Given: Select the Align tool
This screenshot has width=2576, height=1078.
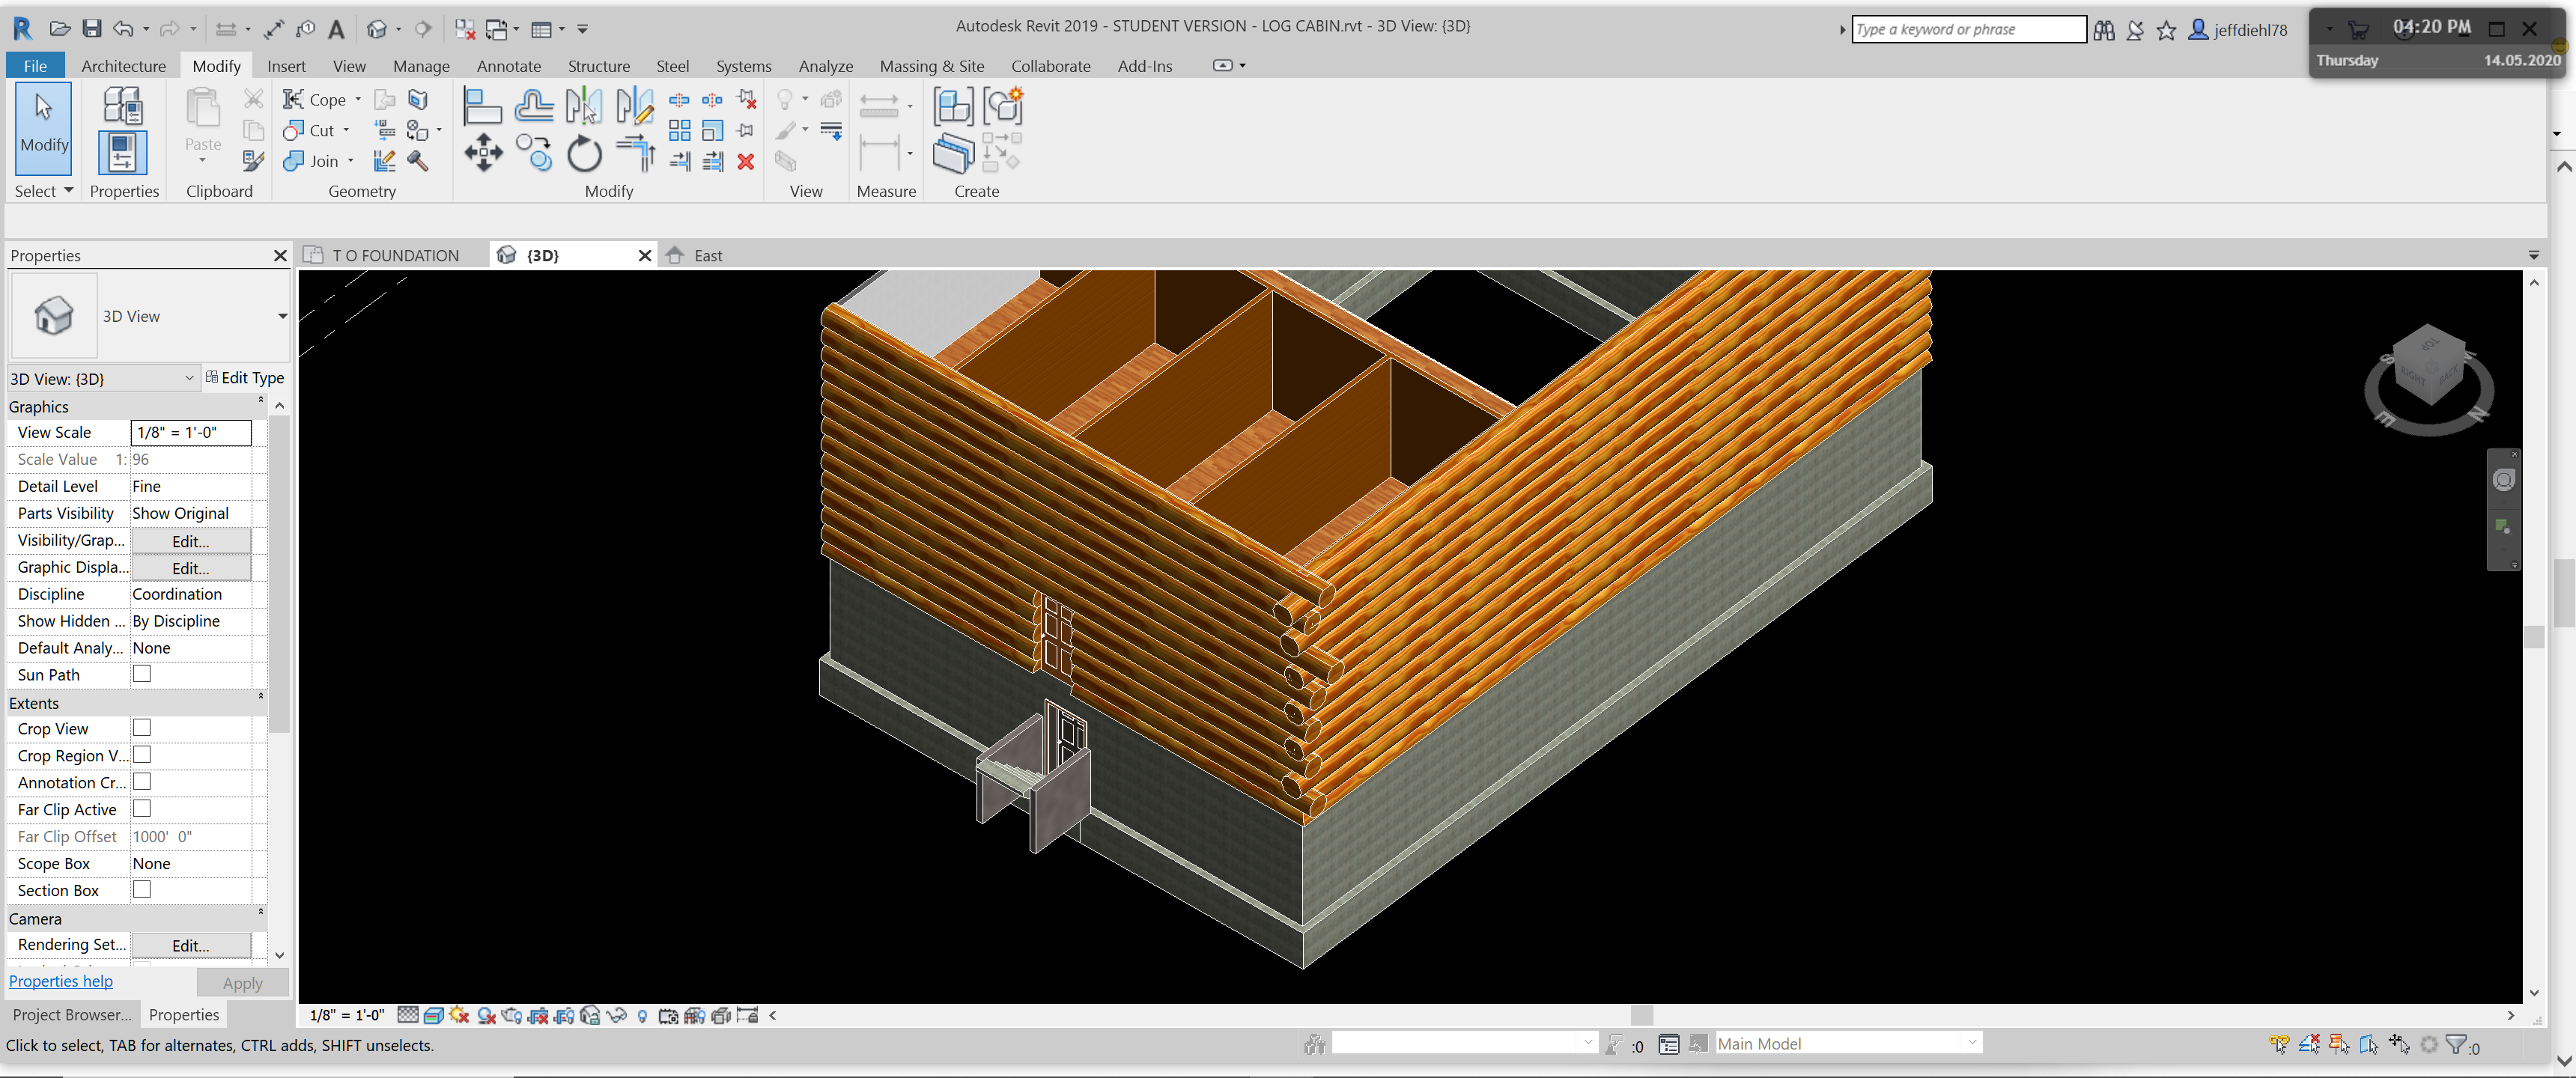Looking at the screenshot, I should tap(483, 104).
